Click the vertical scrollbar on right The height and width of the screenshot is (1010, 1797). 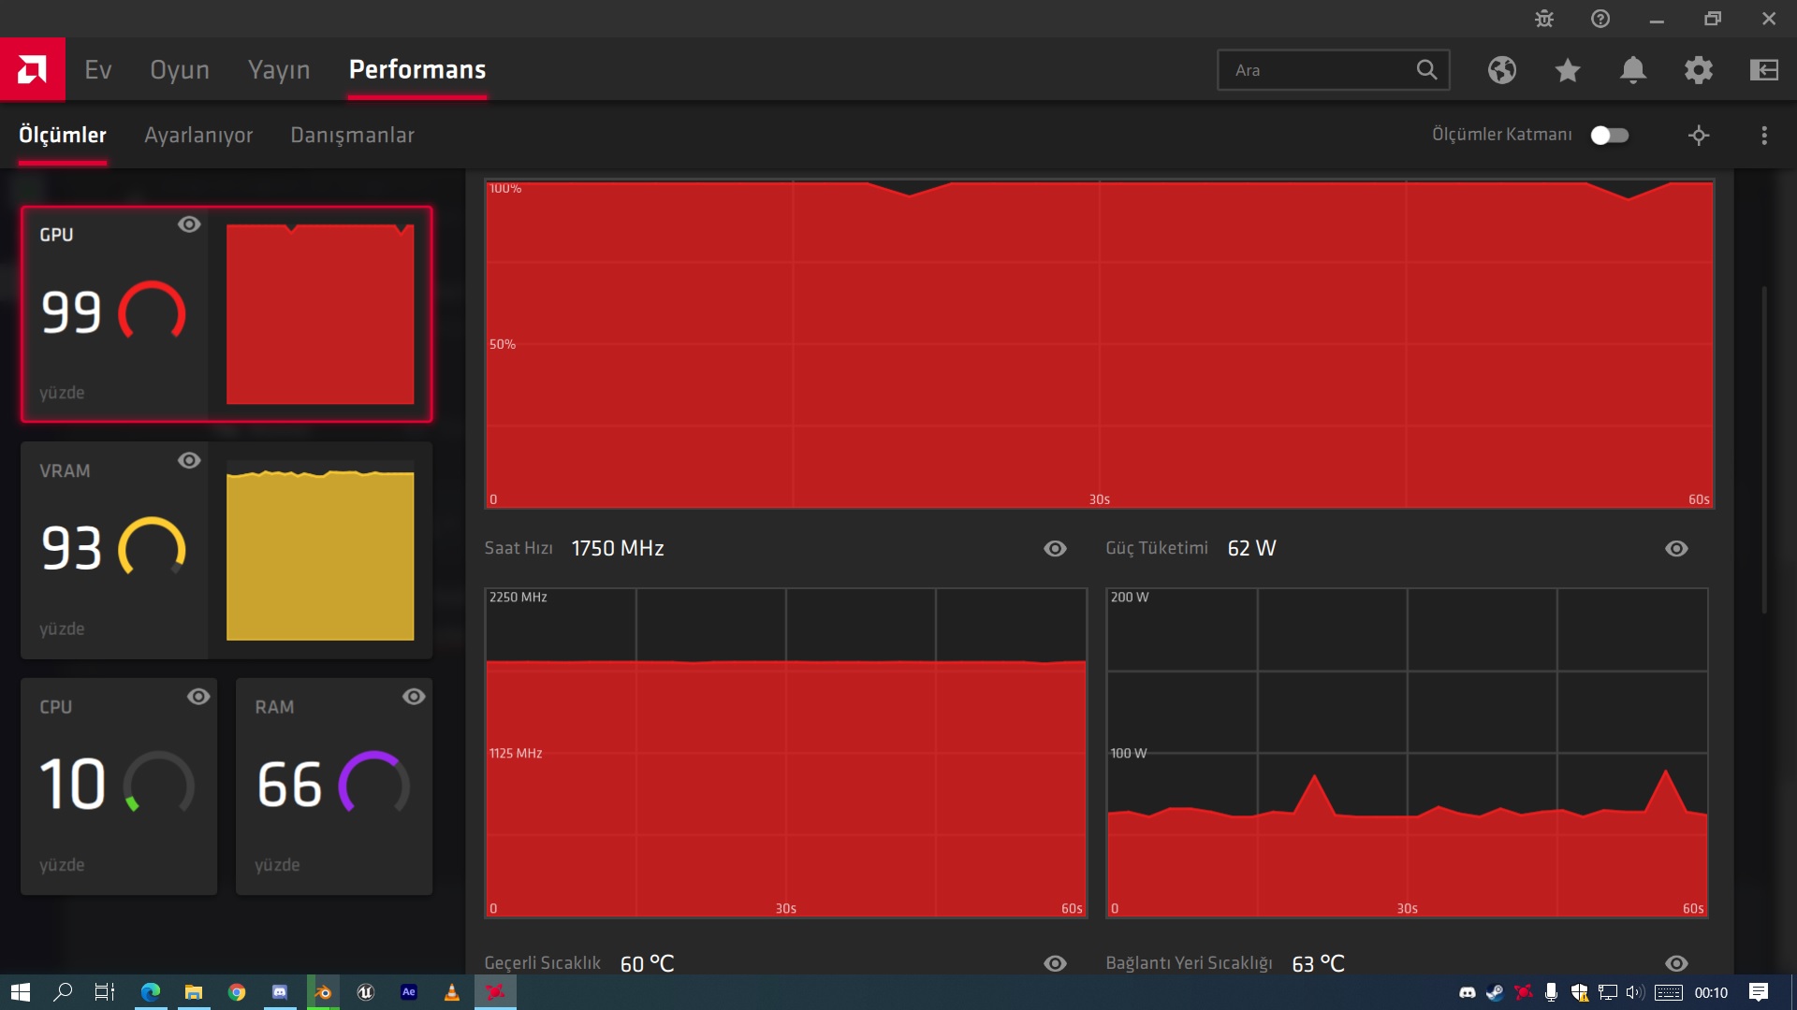point(1764,449)
